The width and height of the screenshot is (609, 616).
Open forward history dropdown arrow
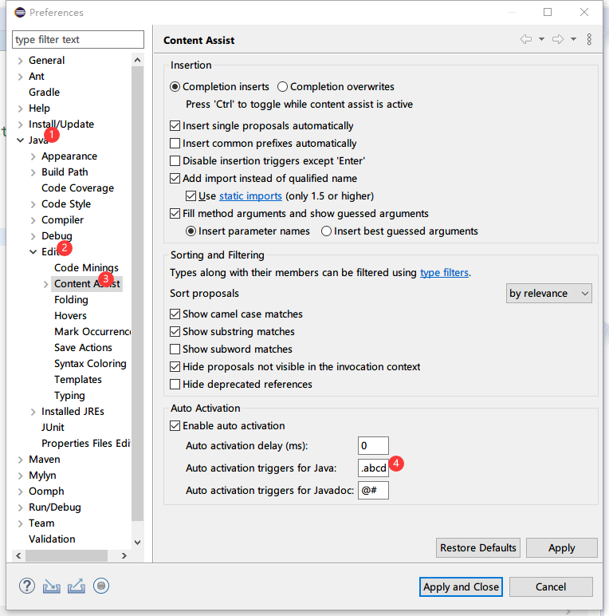click(x=573, y=39)
